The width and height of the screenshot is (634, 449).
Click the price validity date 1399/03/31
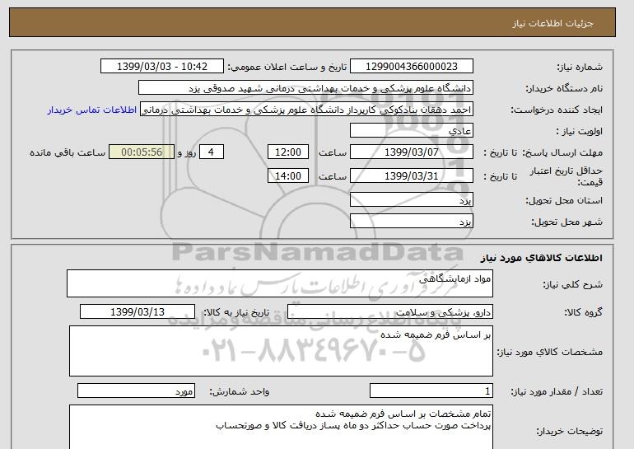click(411, 176)
